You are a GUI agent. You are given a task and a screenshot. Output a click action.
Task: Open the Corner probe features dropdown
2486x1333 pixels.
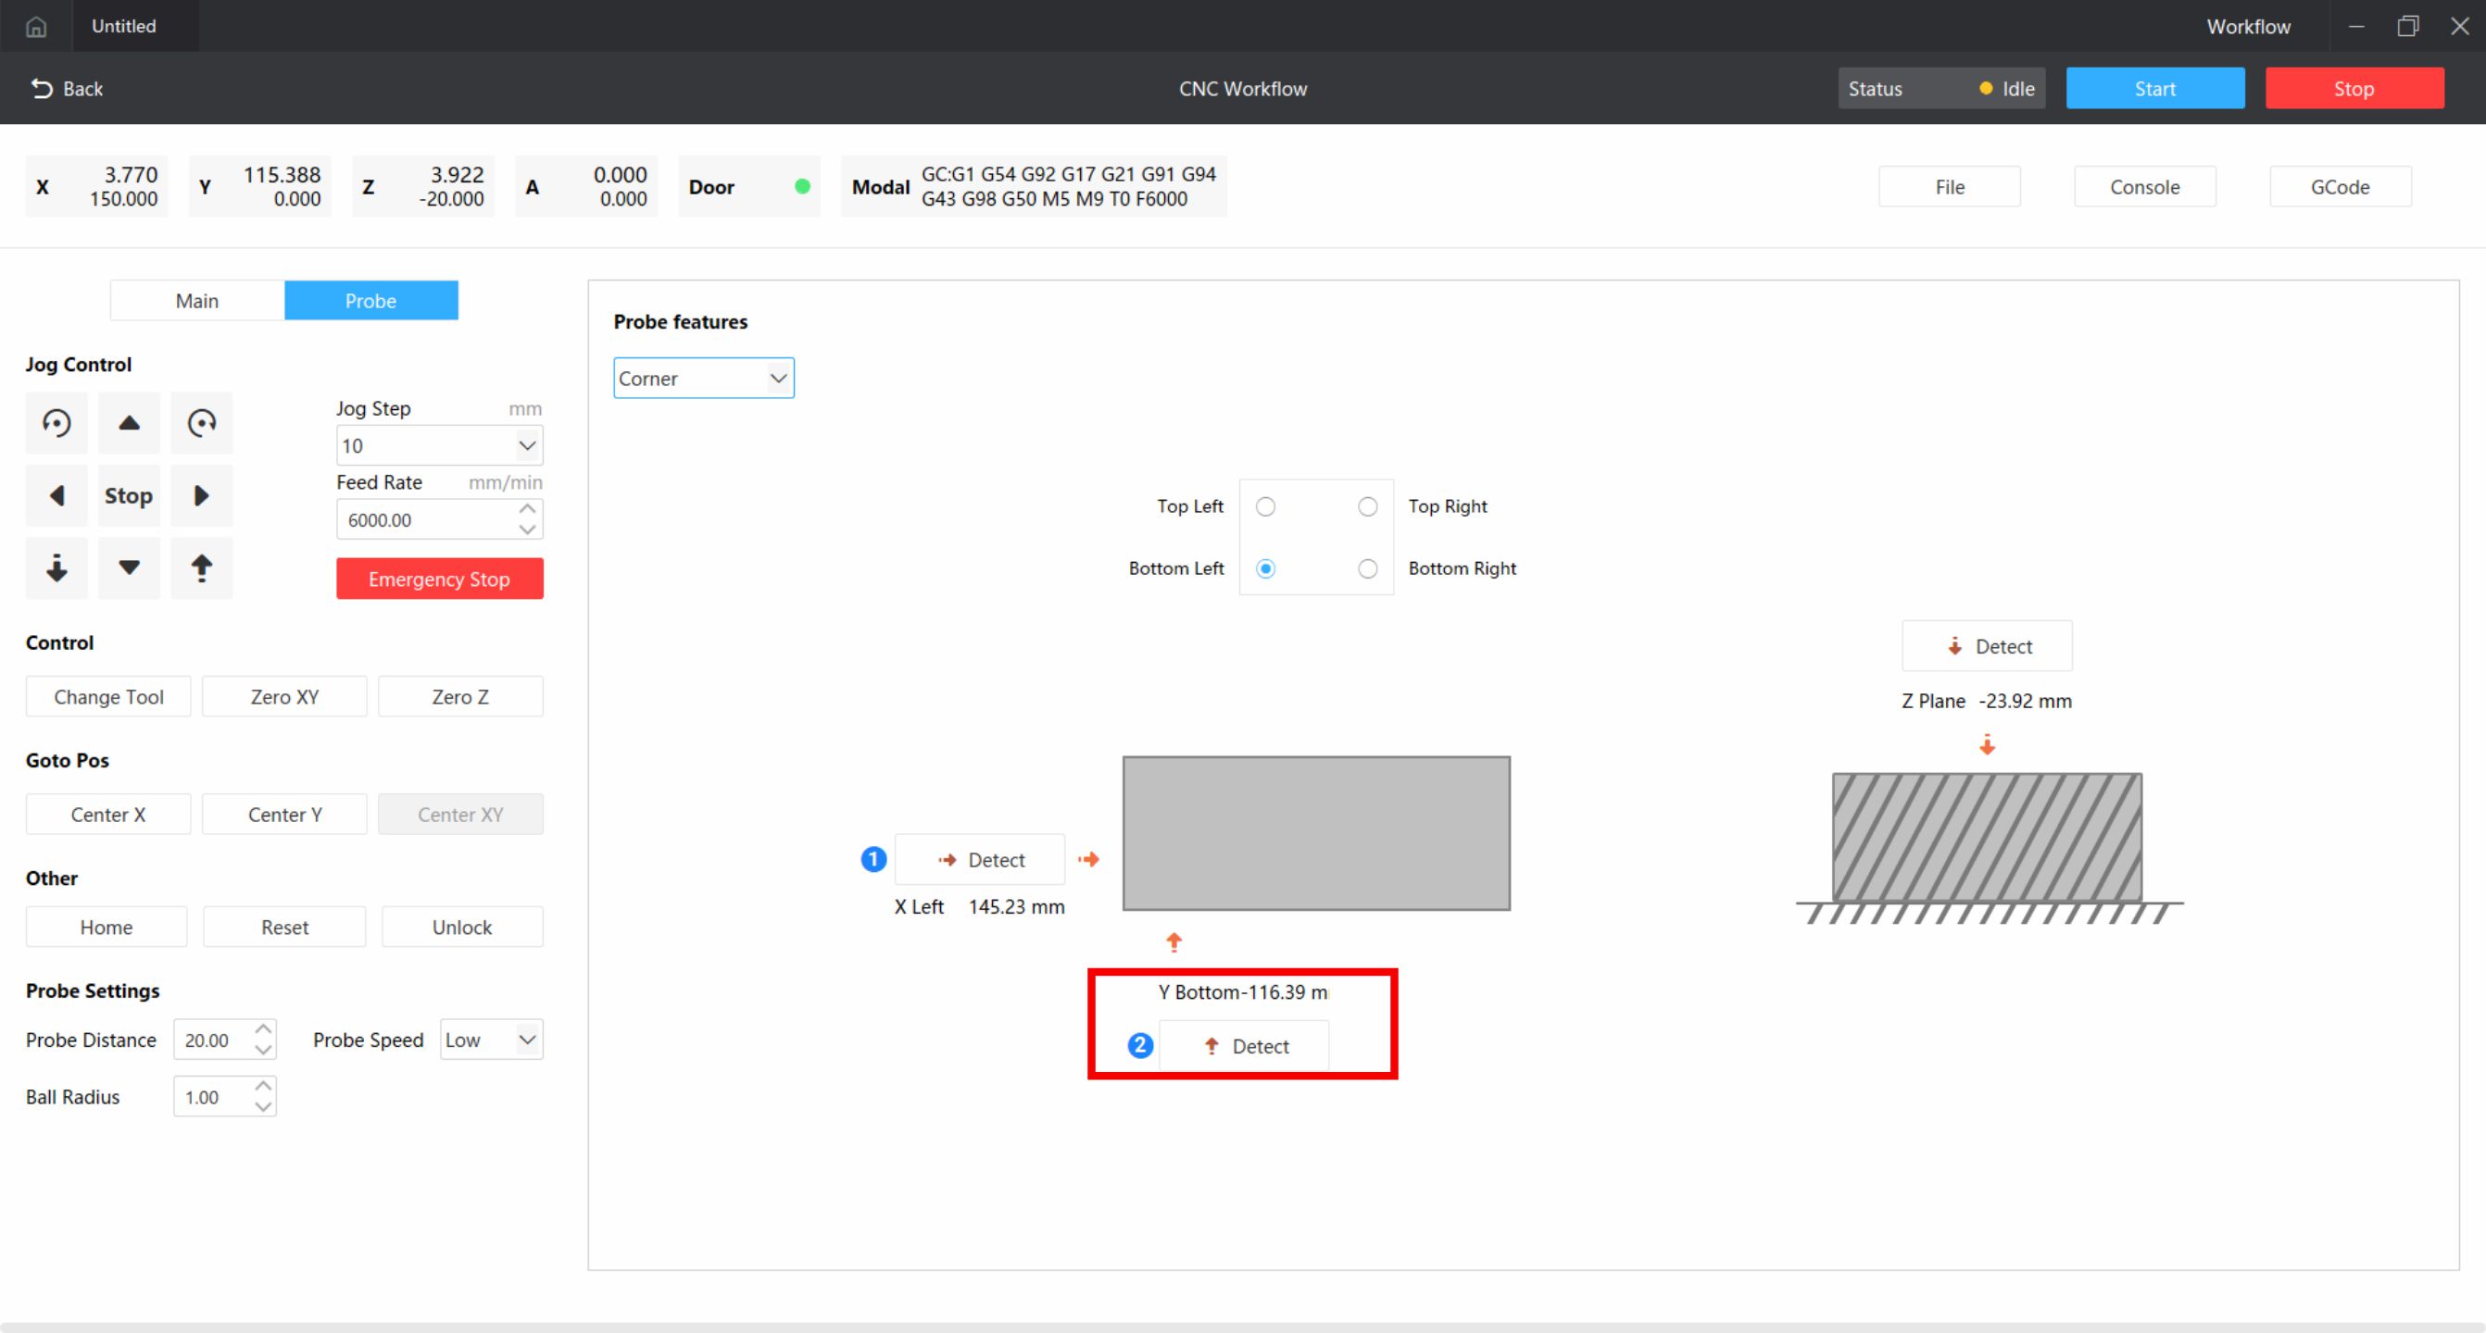(x=704, y=378)
